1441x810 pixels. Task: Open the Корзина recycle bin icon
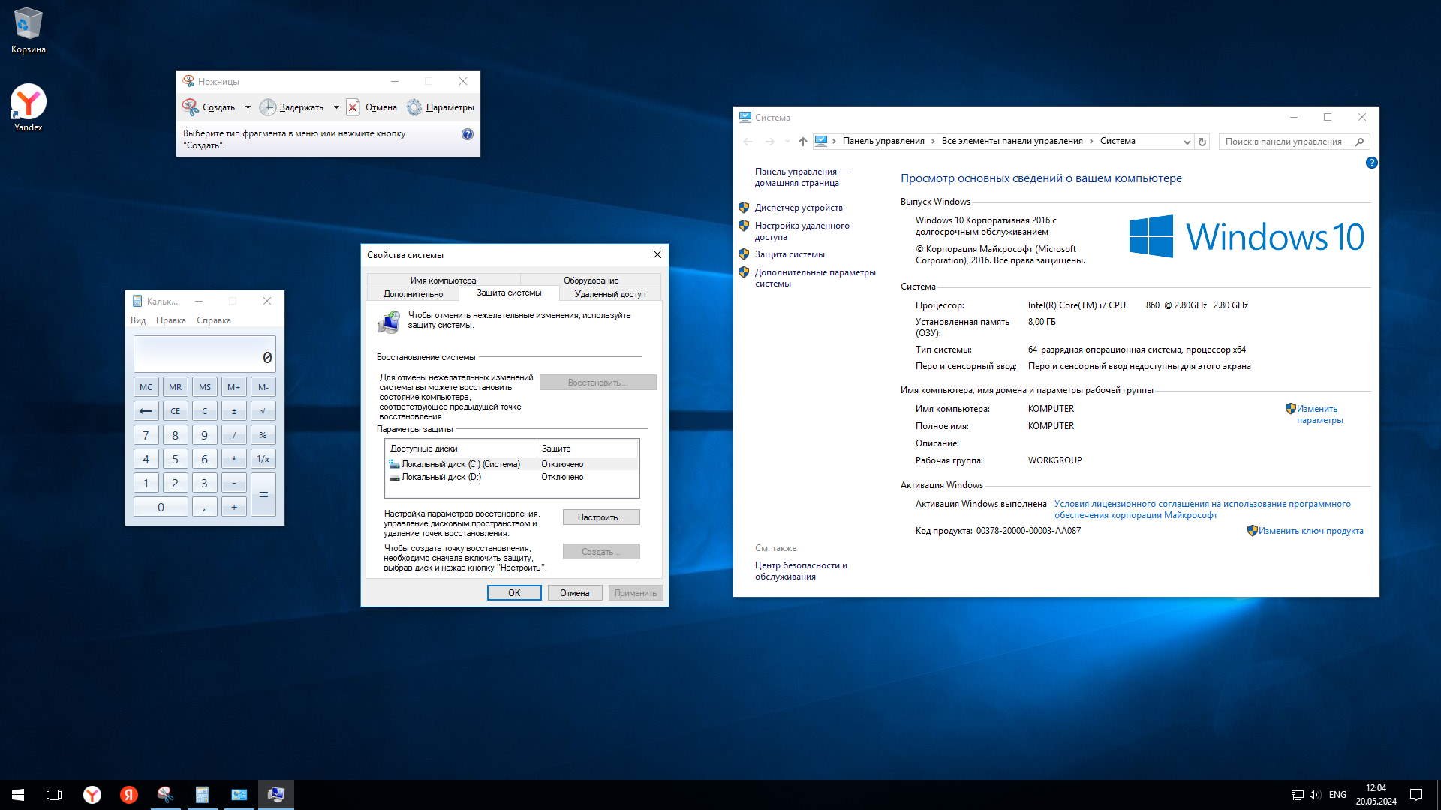(29, 24)
